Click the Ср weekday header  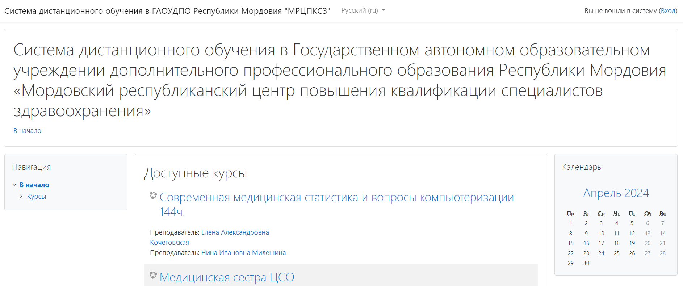(602, 214)
